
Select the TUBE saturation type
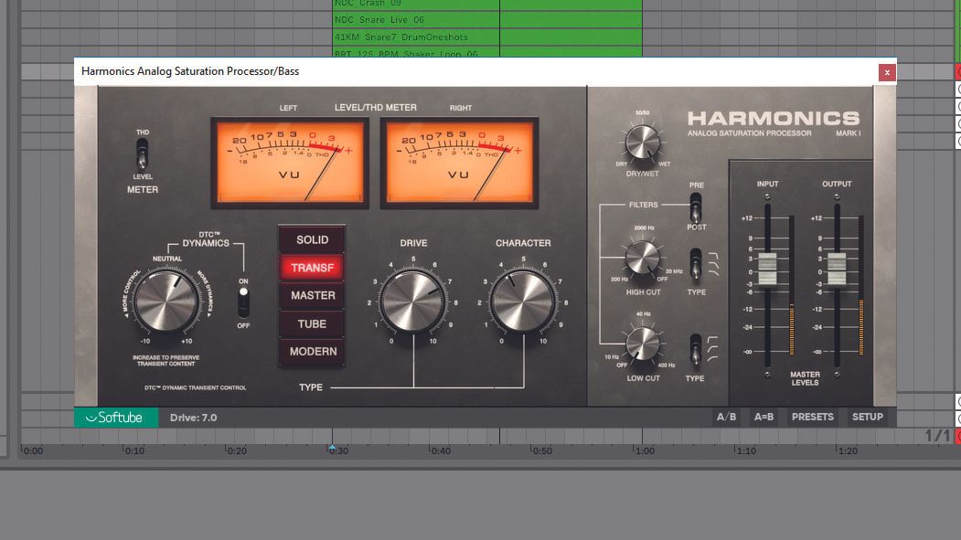point(312,323)
